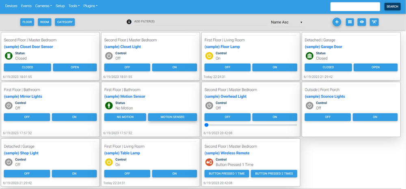This screenshot has height=189, width=406.
Task: Click the info icon beside Add Filter(s)
Action: coord(129,22)
